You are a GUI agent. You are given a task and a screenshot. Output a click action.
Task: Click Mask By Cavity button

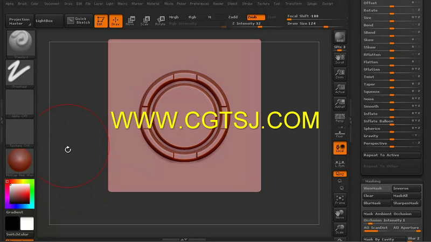click(x=384, y=239)
